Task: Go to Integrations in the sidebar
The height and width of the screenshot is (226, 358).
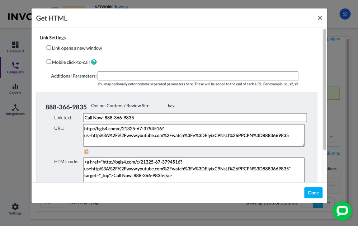Action: click(15, 108)
